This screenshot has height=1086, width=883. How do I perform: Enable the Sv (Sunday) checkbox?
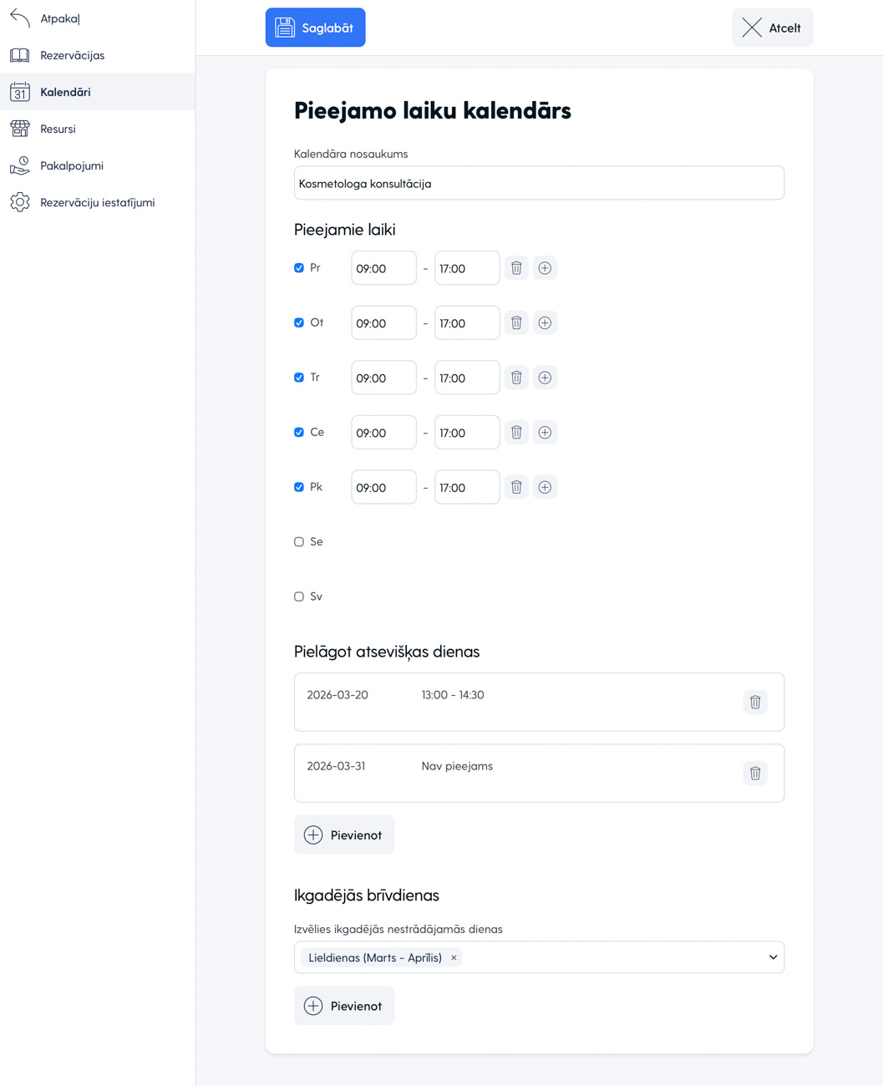(299, 596)
